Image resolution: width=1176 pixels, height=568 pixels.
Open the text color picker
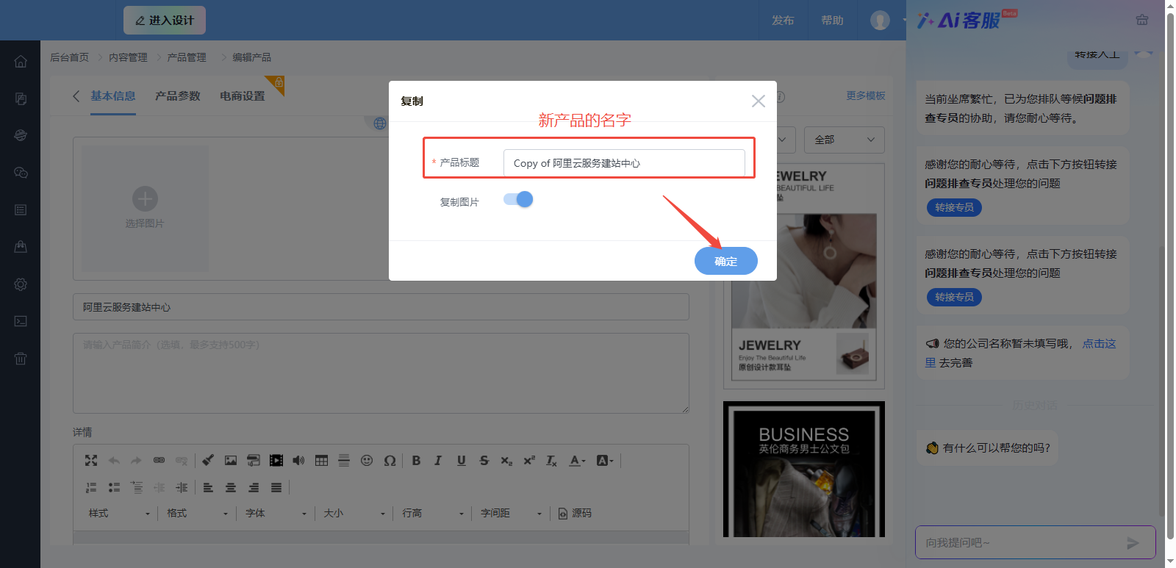(x=578, y=461)
